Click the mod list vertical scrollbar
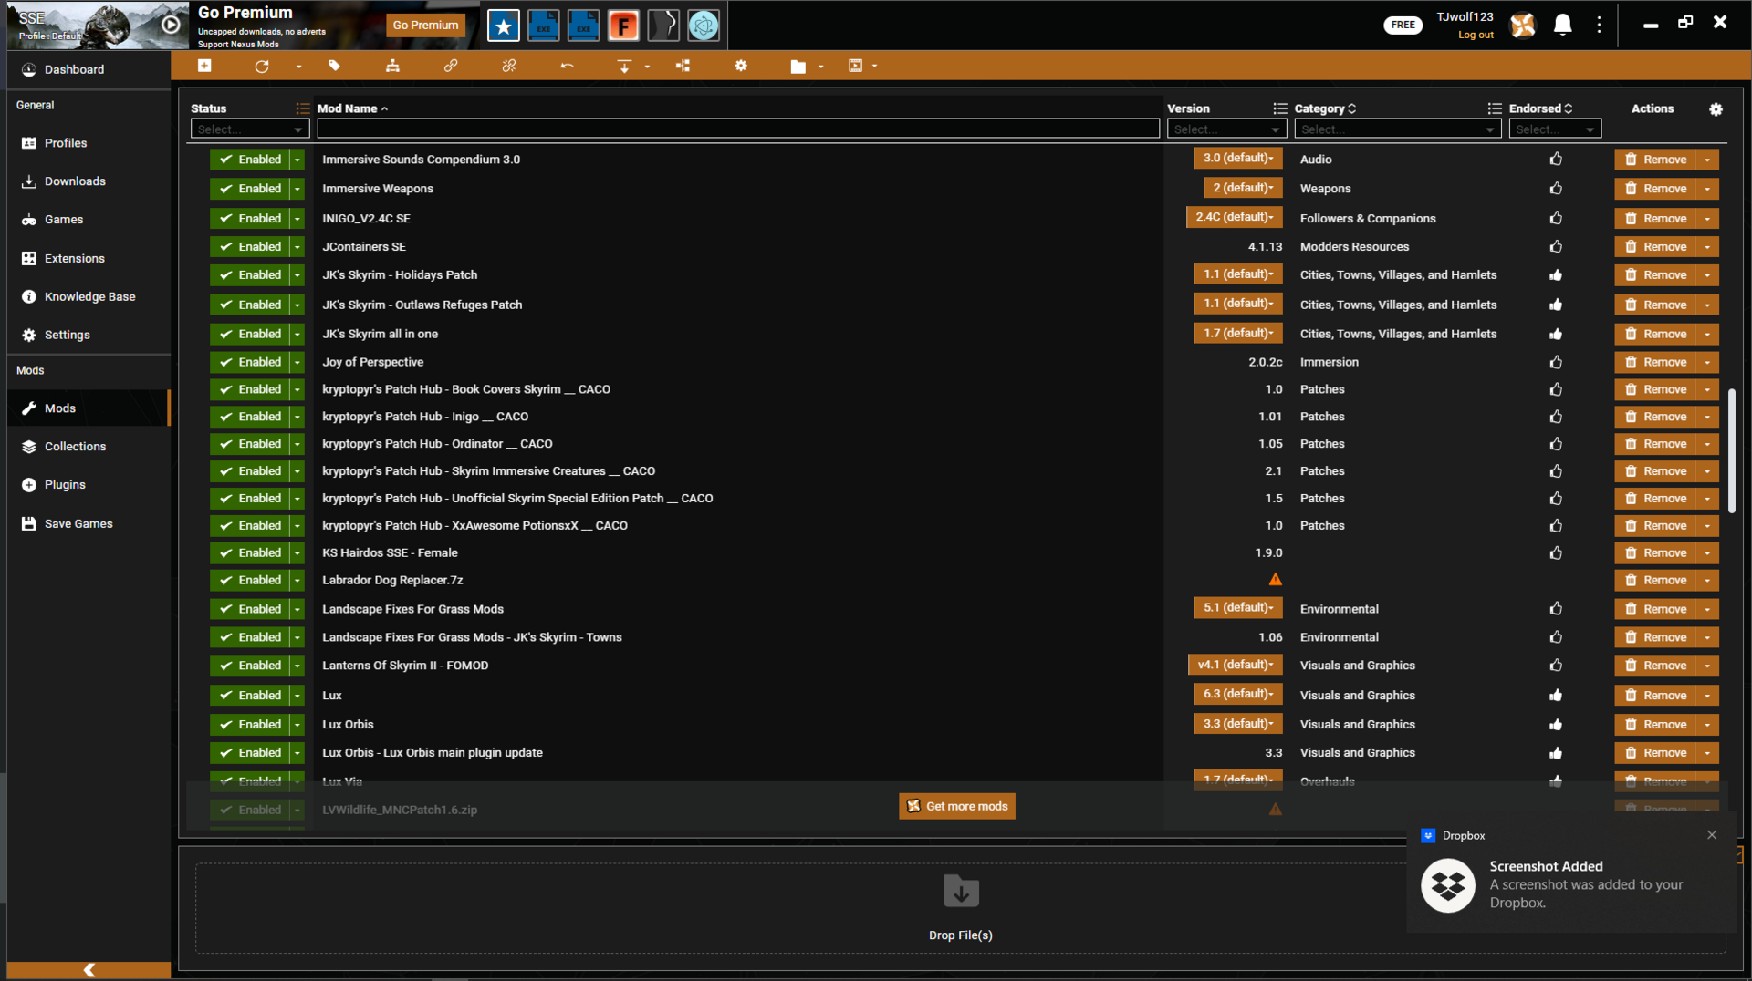The image size is (1752, 981). point(1731,451)
